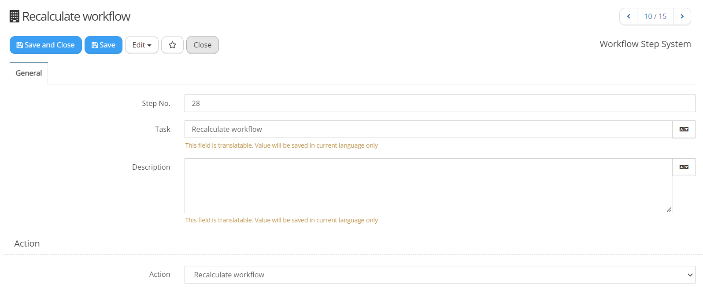Open translation icon for the Description field
This screenshot has width=703, height=287.
(684, 167)
